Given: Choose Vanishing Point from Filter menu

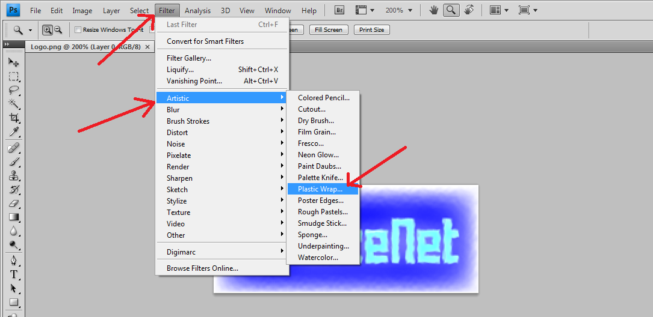Looking at the screenshot, I should (222, 81).
